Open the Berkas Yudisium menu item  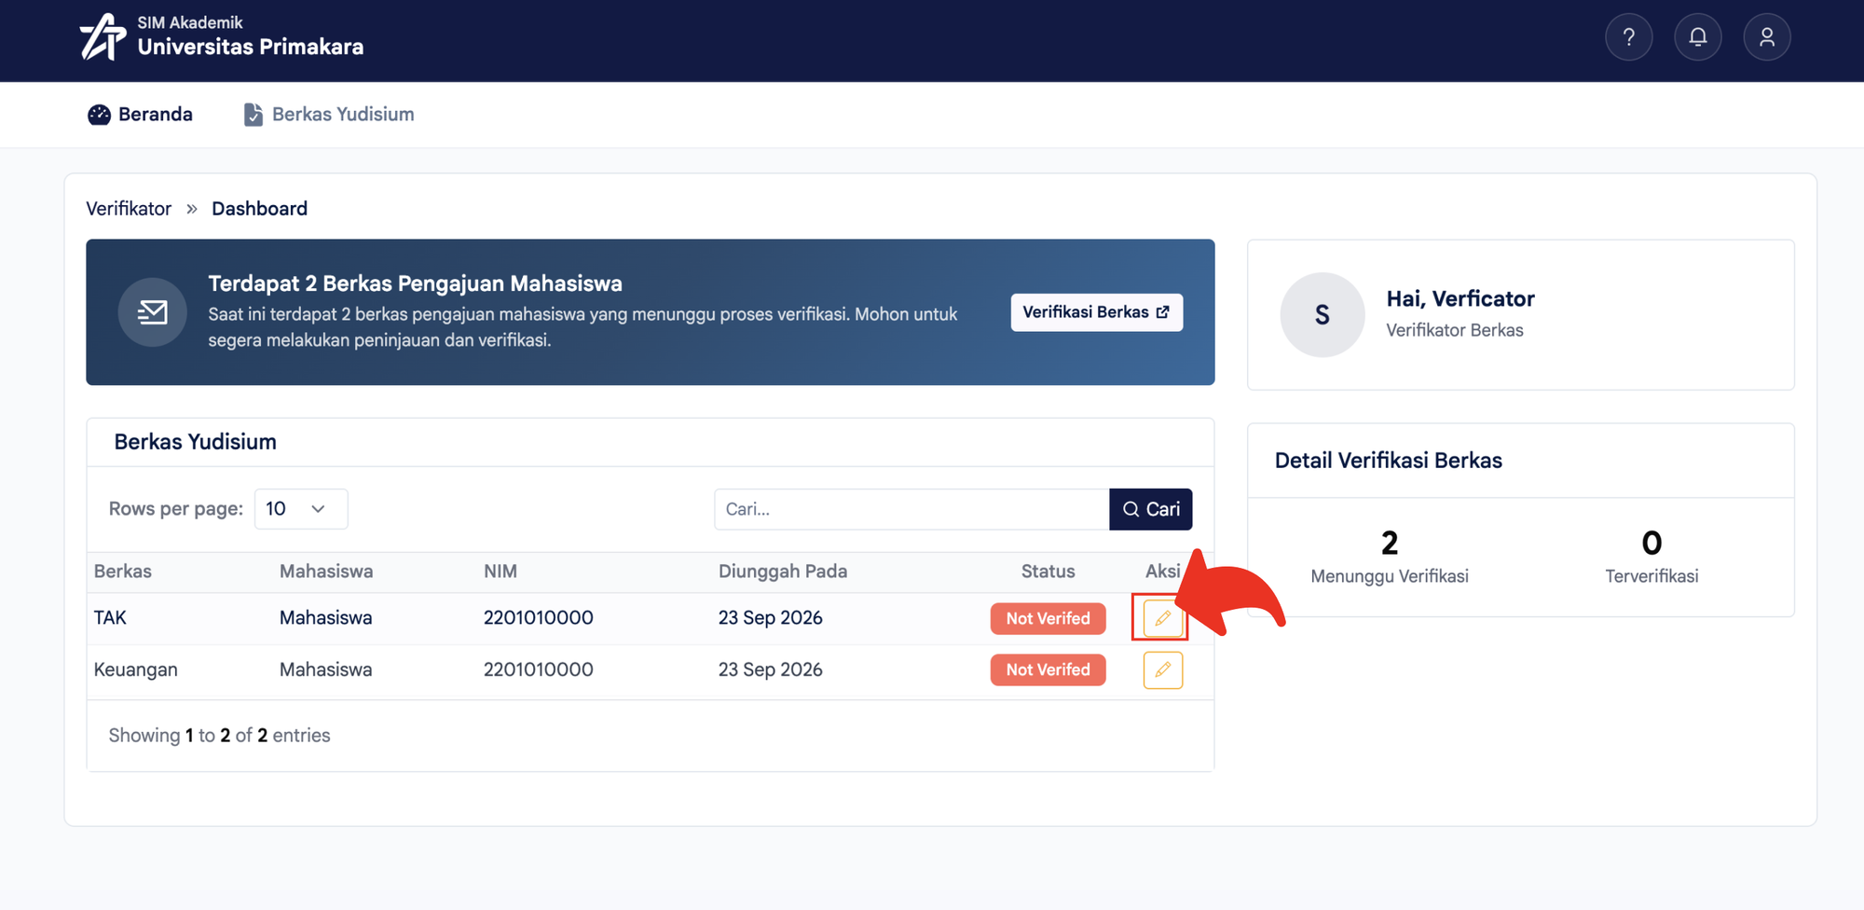coord(329,115)
